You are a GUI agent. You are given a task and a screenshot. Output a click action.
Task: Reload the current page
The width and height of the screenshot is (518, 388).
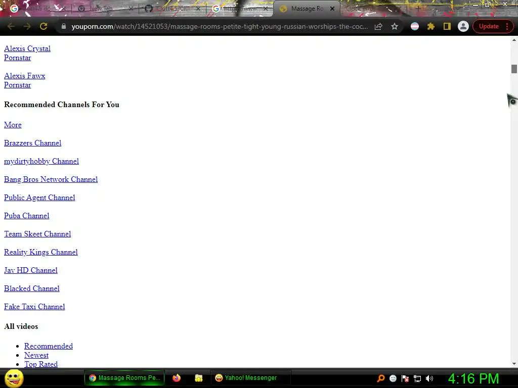tap(44, 26)
